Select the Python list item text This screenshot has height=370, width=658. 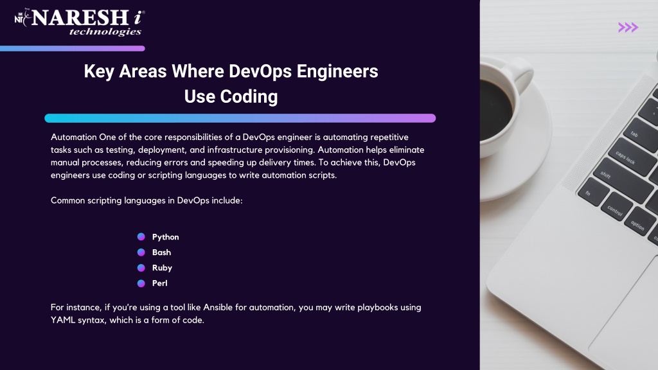coord(165,238)
